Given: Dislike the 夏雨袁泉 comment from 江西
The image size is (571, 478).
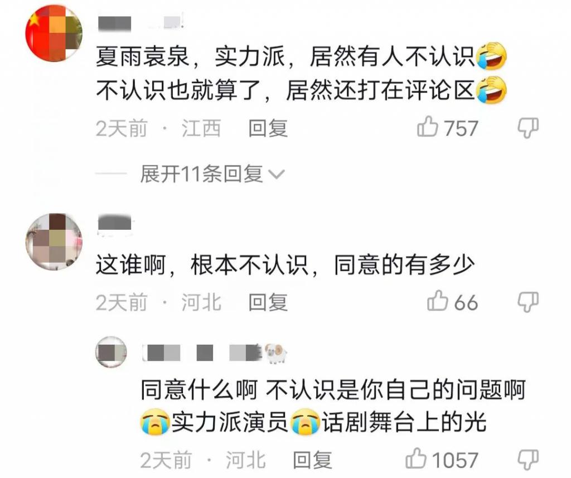Looking at the screenshot, I should (528, 128).
